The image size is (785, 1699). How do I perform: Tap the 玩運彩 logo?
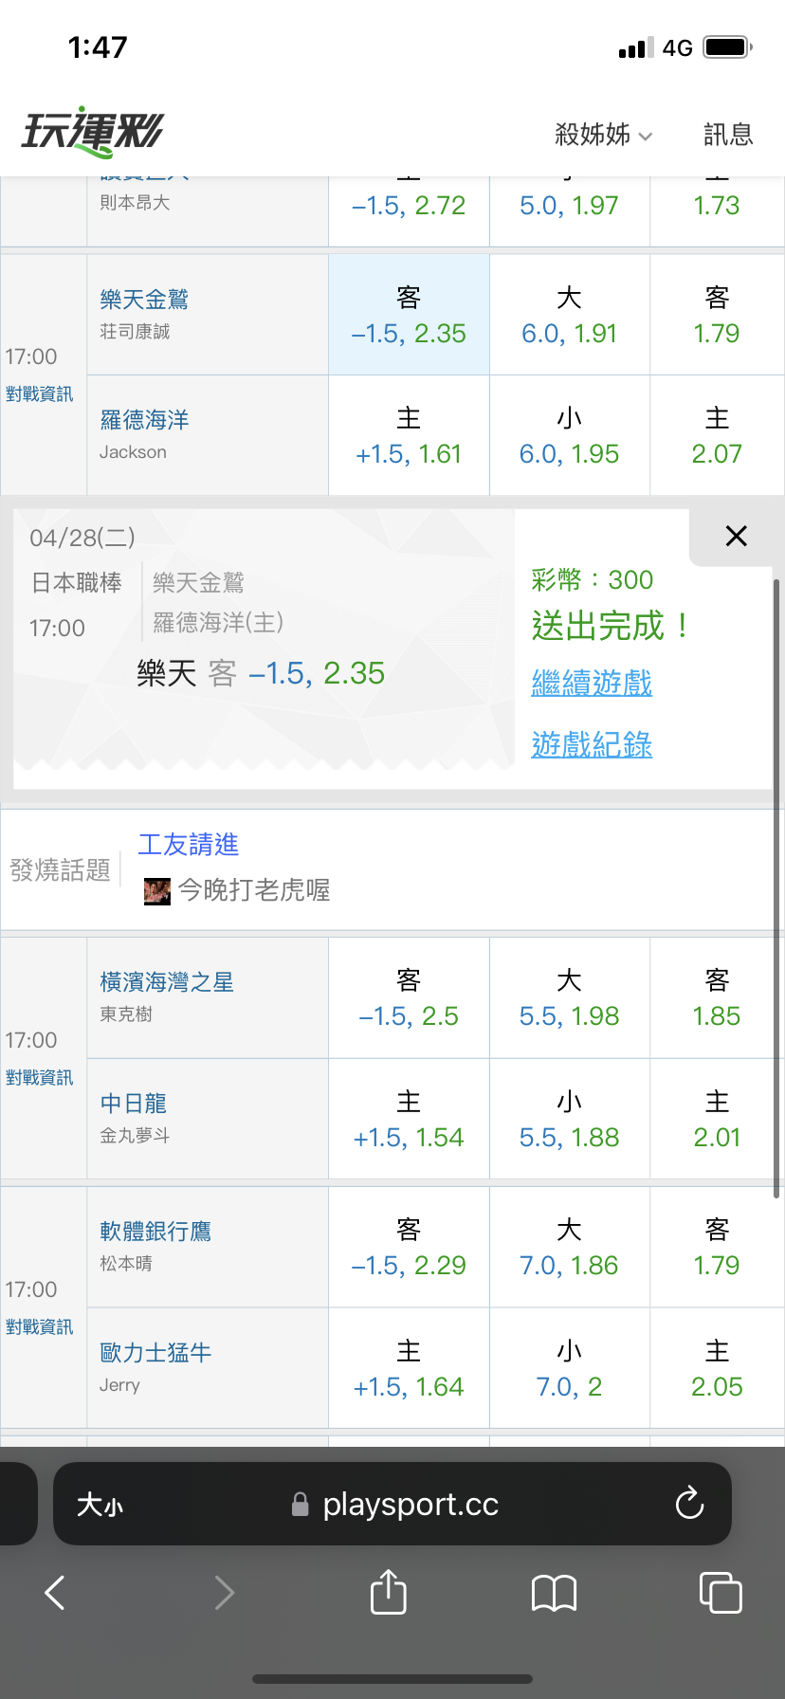click(x=93, y=132)
